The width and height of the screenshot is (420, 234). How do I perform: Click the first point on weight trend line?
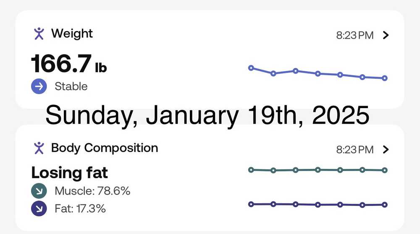click(x=251, y=68)
